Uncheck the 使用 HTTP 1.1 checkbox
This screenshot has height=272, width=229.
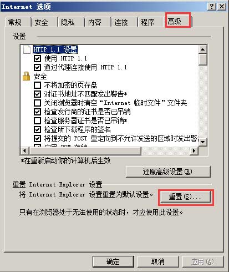pyautogui.click(x=37, y=58)
